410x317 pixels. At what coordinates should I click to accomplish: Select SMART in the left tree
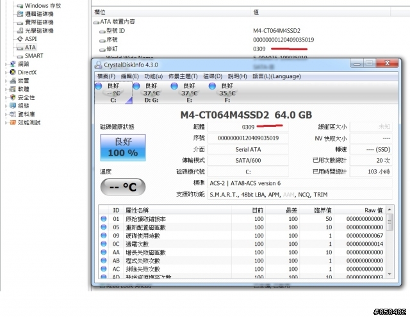tap(34, 56)
